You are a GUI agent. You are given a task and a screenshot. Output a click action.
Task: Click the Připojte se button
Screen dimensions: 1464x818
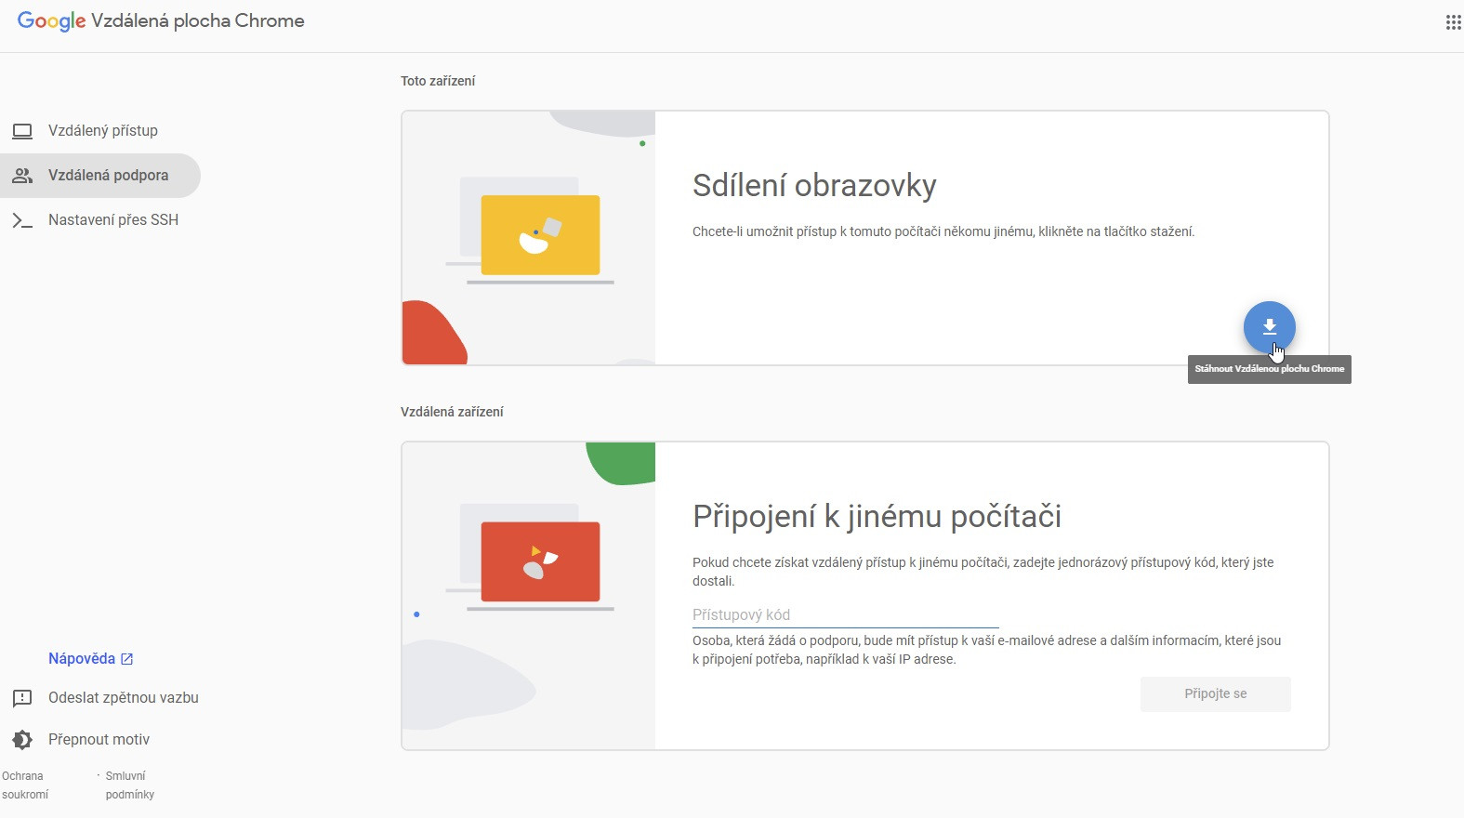coord(1215,694)
